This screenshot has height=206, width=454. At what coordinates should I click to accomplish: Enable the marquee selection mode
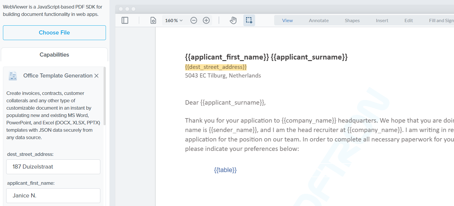[x=249, y=20]
